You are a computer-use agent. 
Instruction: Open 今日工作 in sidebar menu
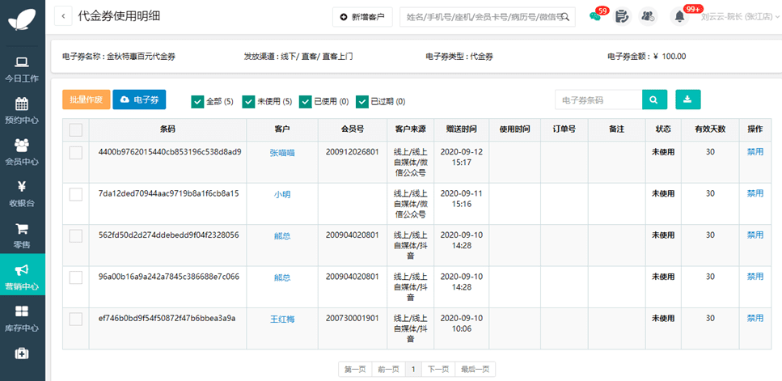click(22, 70)
